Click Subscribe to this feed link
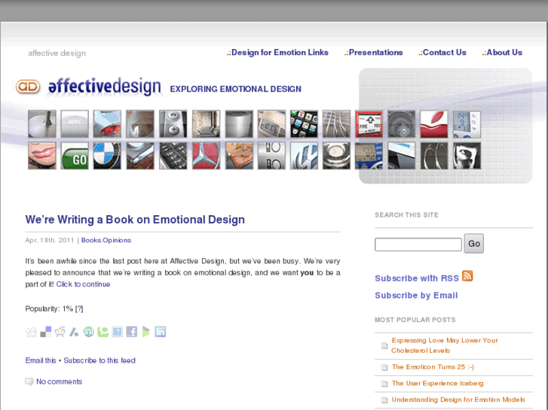This screenshot has height=410, width=548. [x=99, y=360]
